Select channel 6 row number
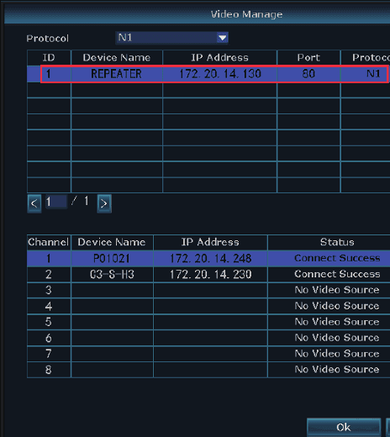Screen dimensions: 390x437 pos(49,338)
